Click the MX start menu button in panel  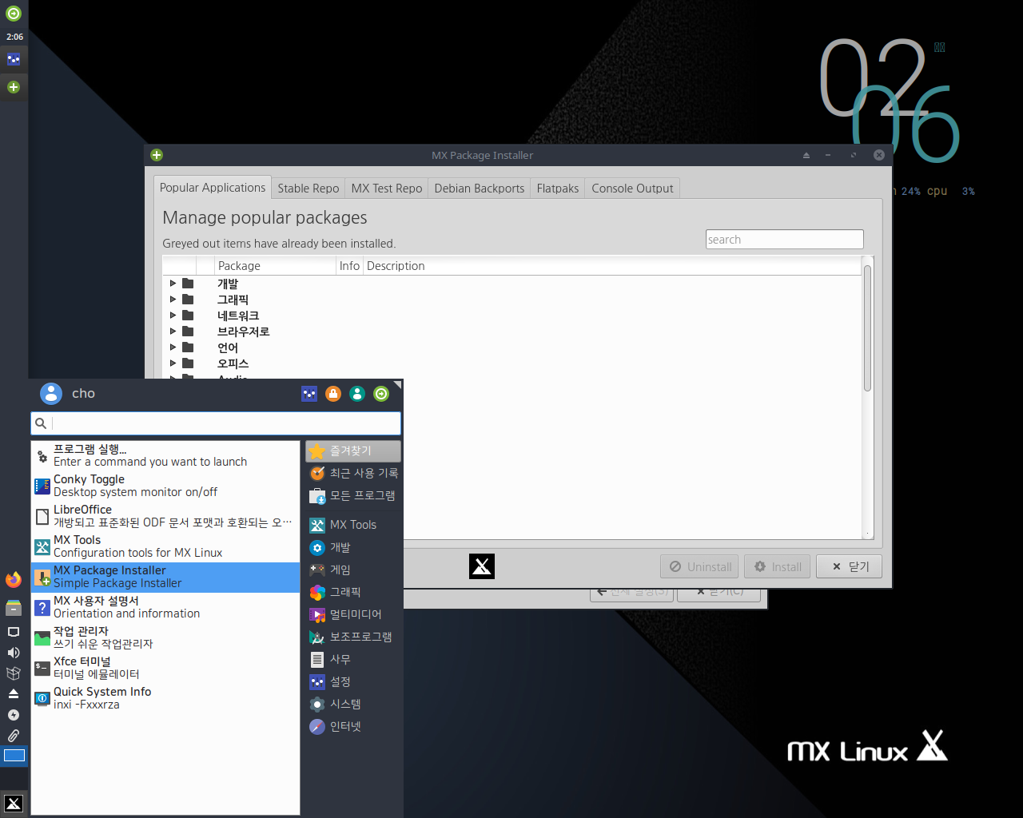14,804
